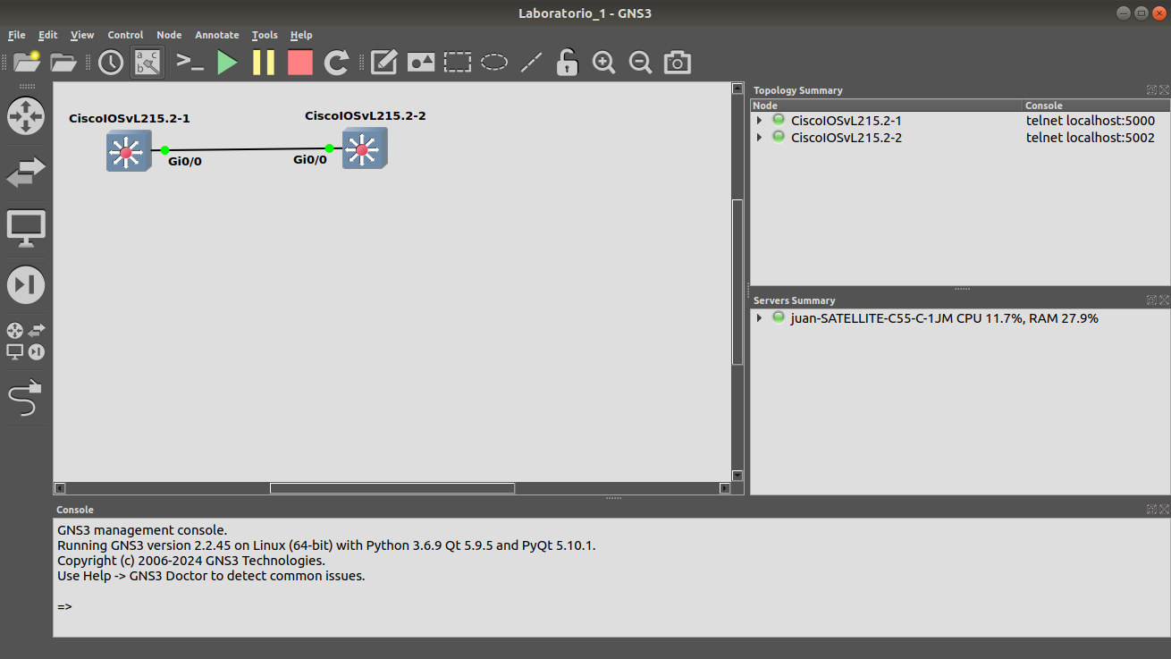The image size is (1171, 659).
Task: Expand CiscoIOSvL215.2-2 in Topology Summary
Action: (x=759, y=138)
